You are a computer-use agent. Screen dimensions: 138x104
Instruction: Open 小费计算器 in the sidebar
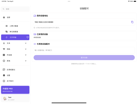click(x=15, y=26)
